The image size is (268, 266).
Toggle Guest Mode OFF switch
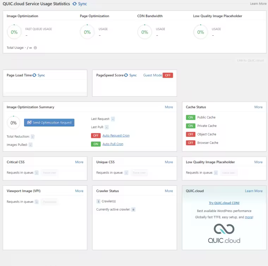pyautogui.click(x=167, y=75)
